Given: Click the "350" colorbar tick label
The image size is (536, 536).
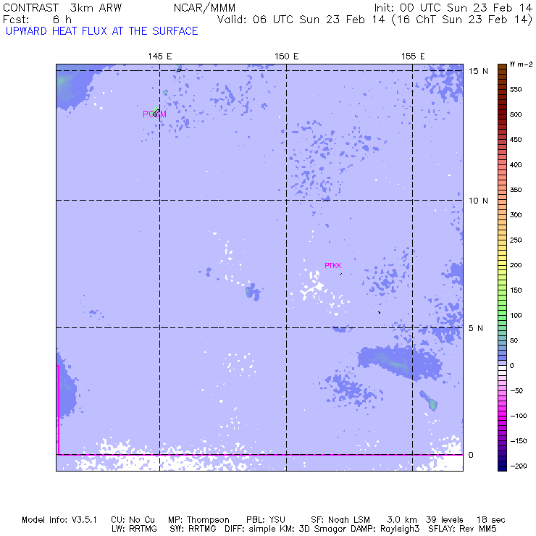Looking at the screenshot, I should 516,190.
